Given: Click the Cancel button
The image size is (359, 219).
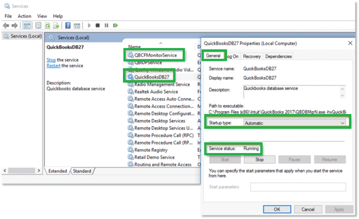Looking at the screenshot, I should [308, 209].
